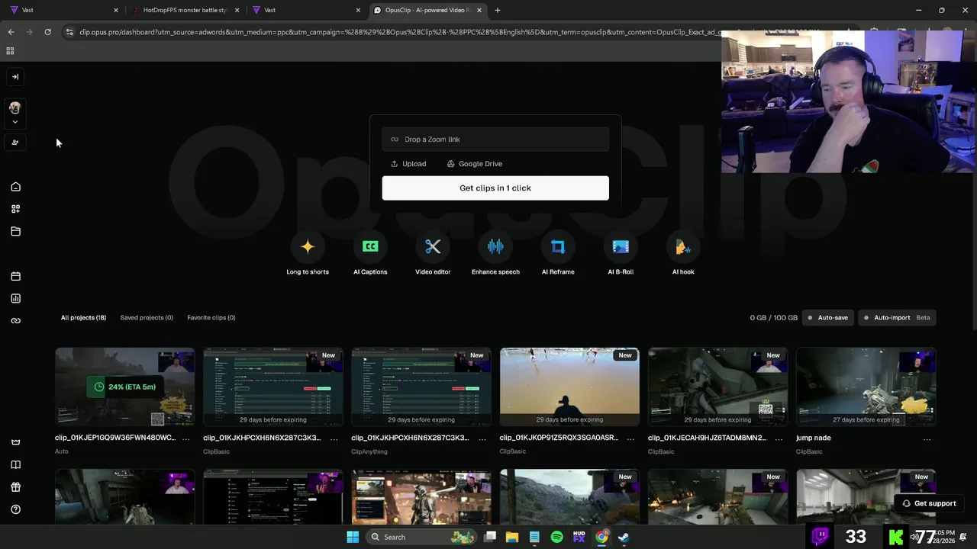Toggle Auto-save
Viewport: 977px width, 549px height.
click(x=828, y=318)
